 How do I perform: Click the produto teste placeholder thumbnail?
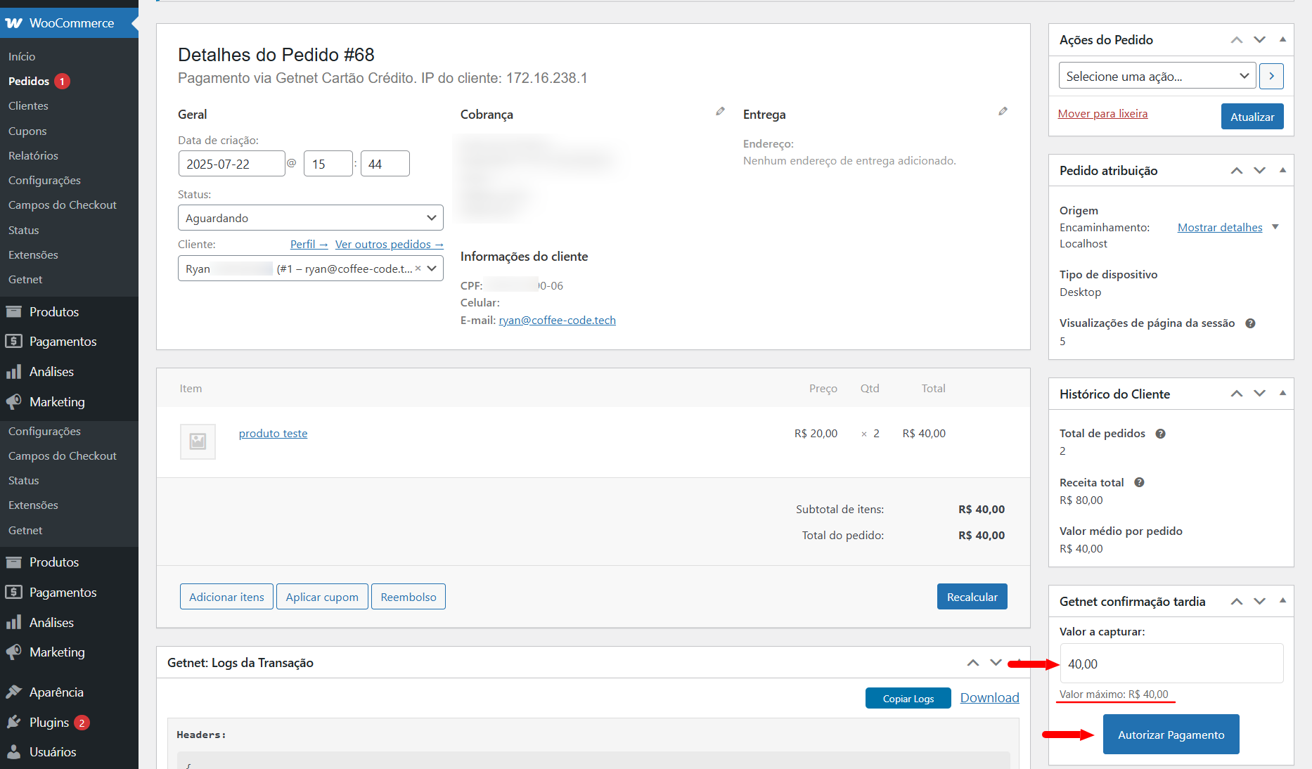tap(198, 441)
